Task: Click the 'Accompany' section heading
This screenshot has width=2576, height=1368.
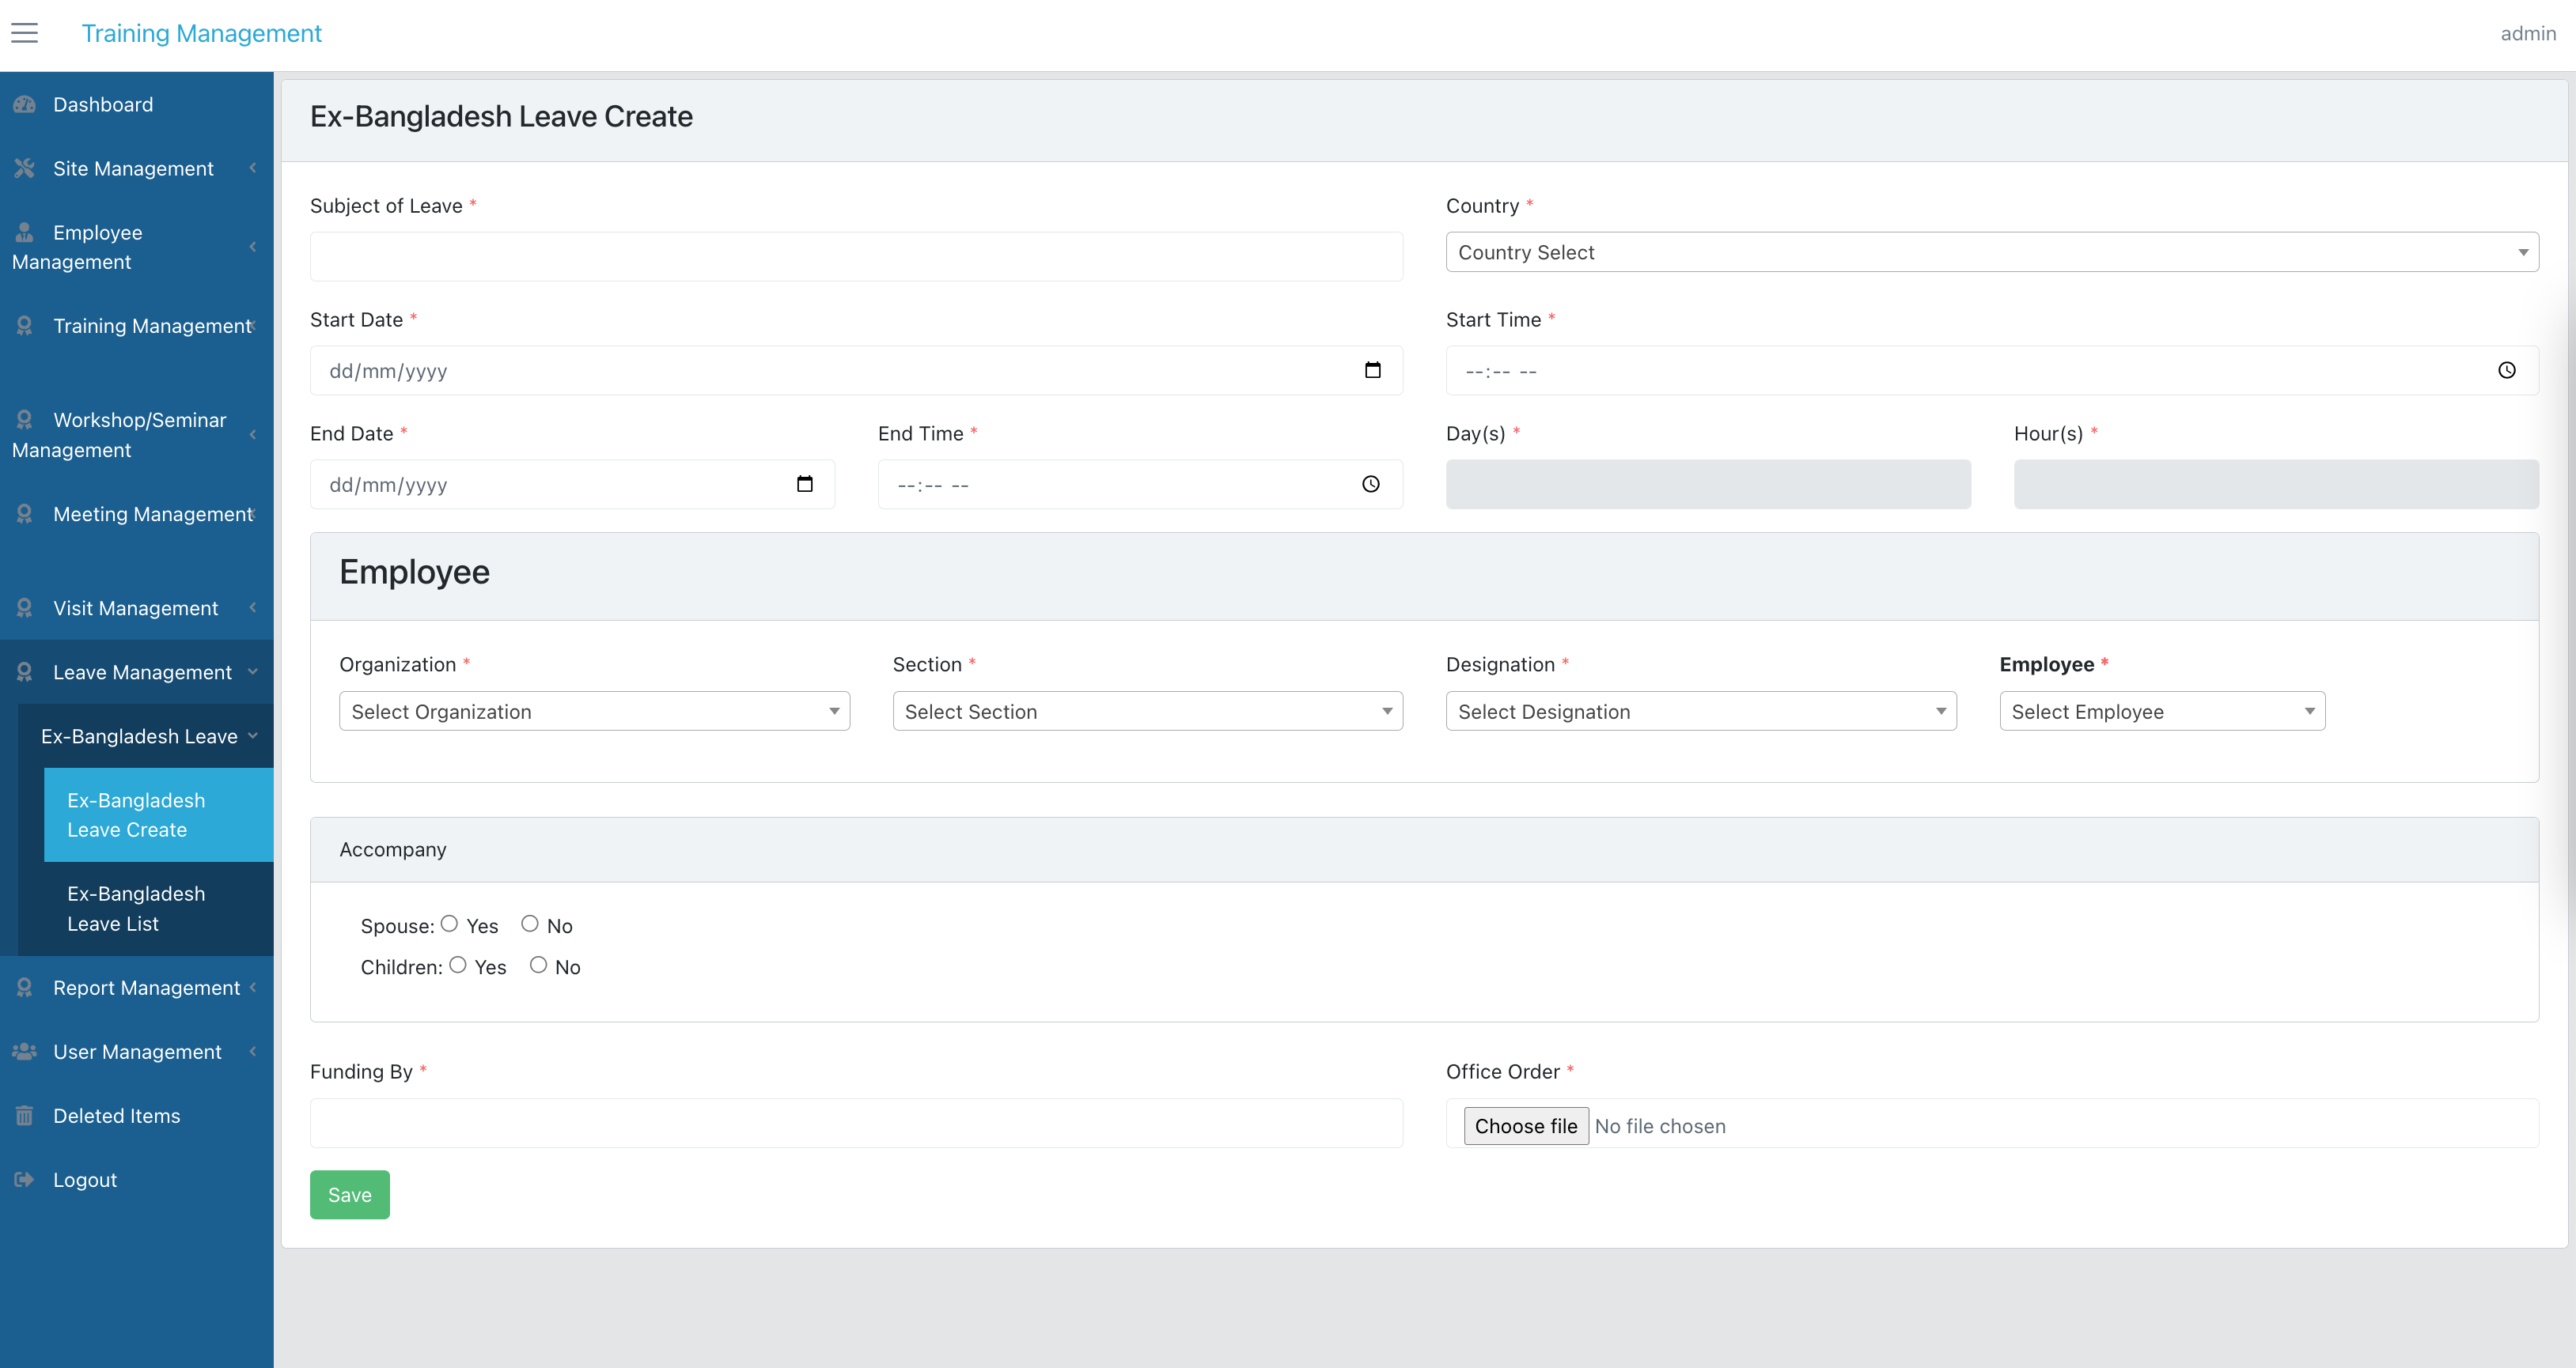Action: pos(393,849)
